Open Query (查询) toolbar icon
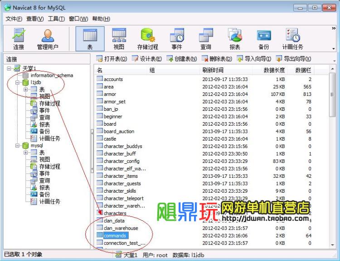This screenshot has width=340, height=261. pos(206,39)
